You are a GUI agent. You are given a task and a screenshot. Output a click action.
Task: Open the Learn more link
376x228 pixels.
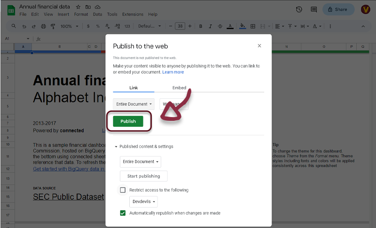pyautogui.click(x=173, y=72)
